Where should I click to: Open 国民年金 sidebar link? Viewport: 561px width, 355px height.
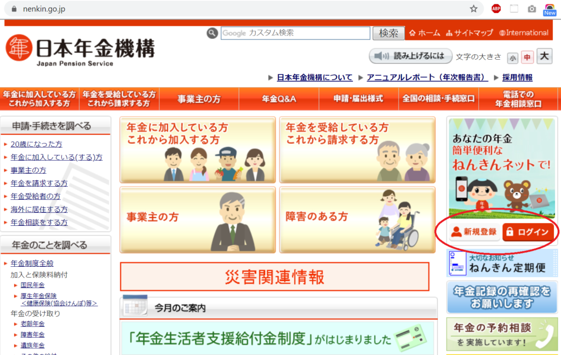[x=32, y=285]
